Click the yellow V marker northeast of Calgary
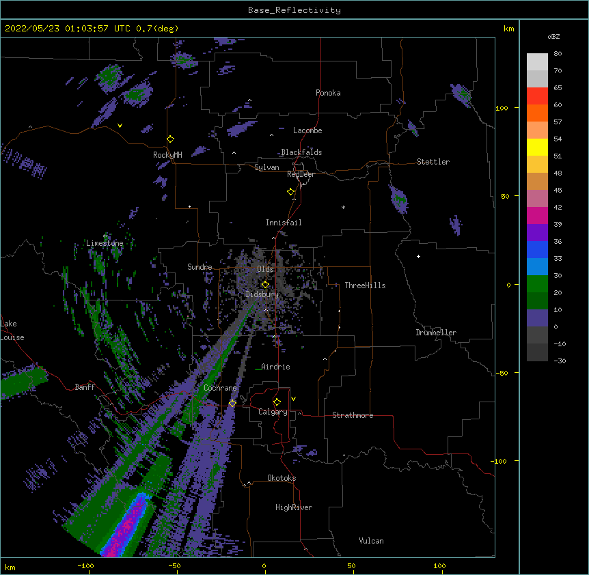Screen dimensions: 589x575 (293, 399)
